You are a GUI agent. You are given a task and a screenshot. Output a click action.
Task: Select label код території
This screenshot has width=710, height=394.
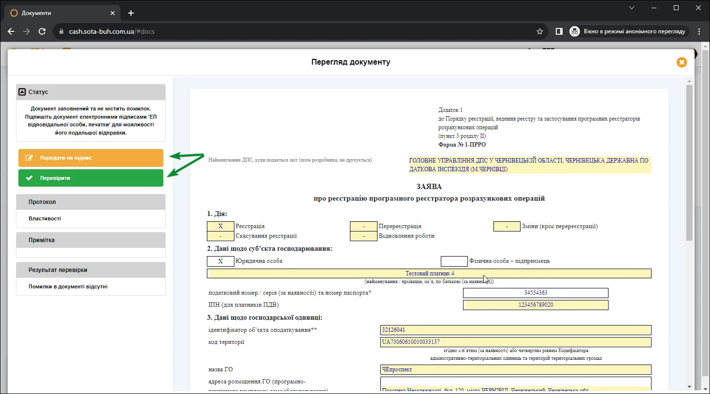click(x=226, y=342)
